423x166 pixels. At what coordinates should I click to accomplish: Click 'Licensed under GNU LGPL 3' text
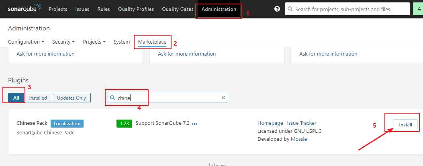pos(290,131)
